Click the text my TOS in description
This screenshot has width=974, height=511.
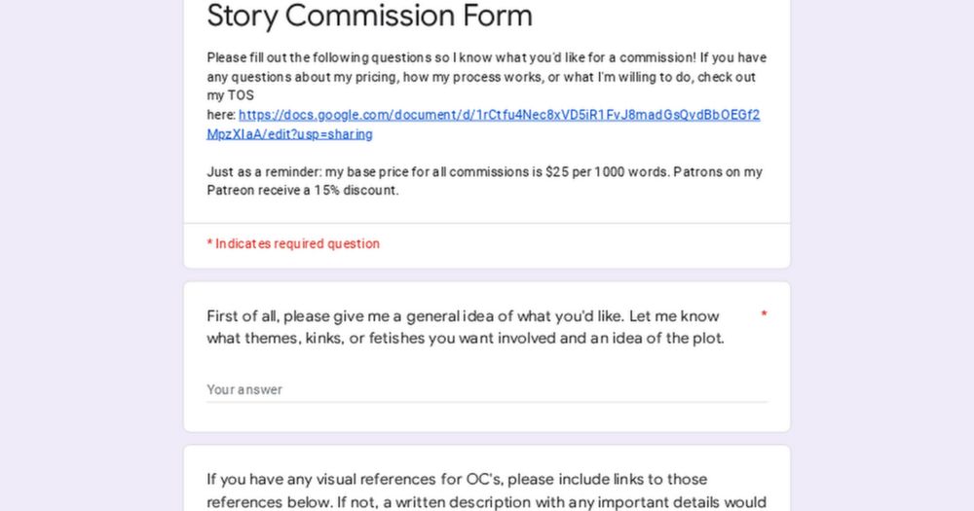(x=231, y=95)
